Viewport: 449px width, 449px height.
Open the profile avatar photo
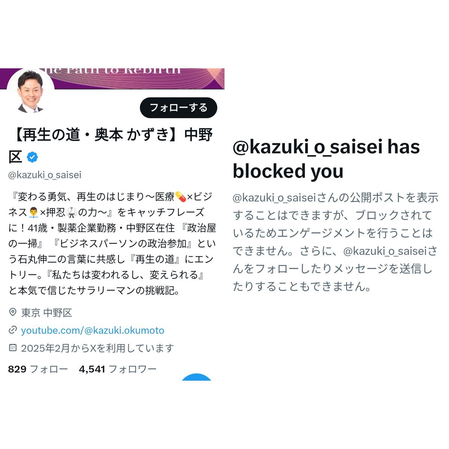coord(31,91)
